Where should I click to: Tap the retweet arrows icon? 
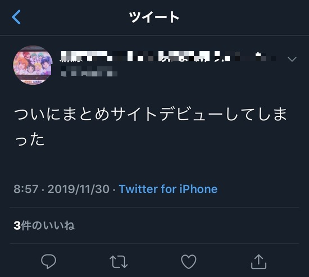[119, 262]
